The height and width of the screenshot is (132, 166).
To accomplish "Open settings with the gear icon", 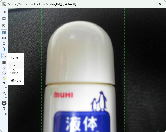I will point(4,103).
